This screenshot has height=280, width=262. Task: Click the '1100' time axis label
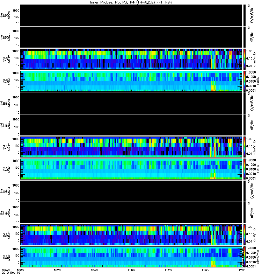coord(131,270)
